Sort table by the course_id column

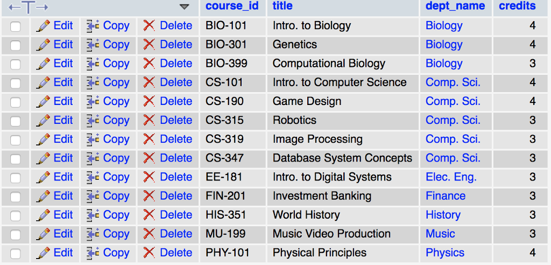pyautogui.click(x=232, y=5)
